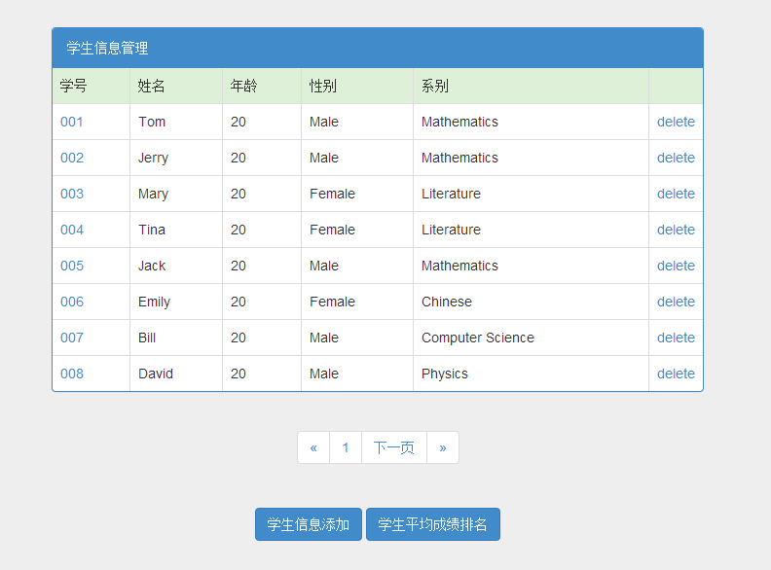771x570 pixels.
Task: Open student ID 007 link
Action: click(x=72, y=338)
